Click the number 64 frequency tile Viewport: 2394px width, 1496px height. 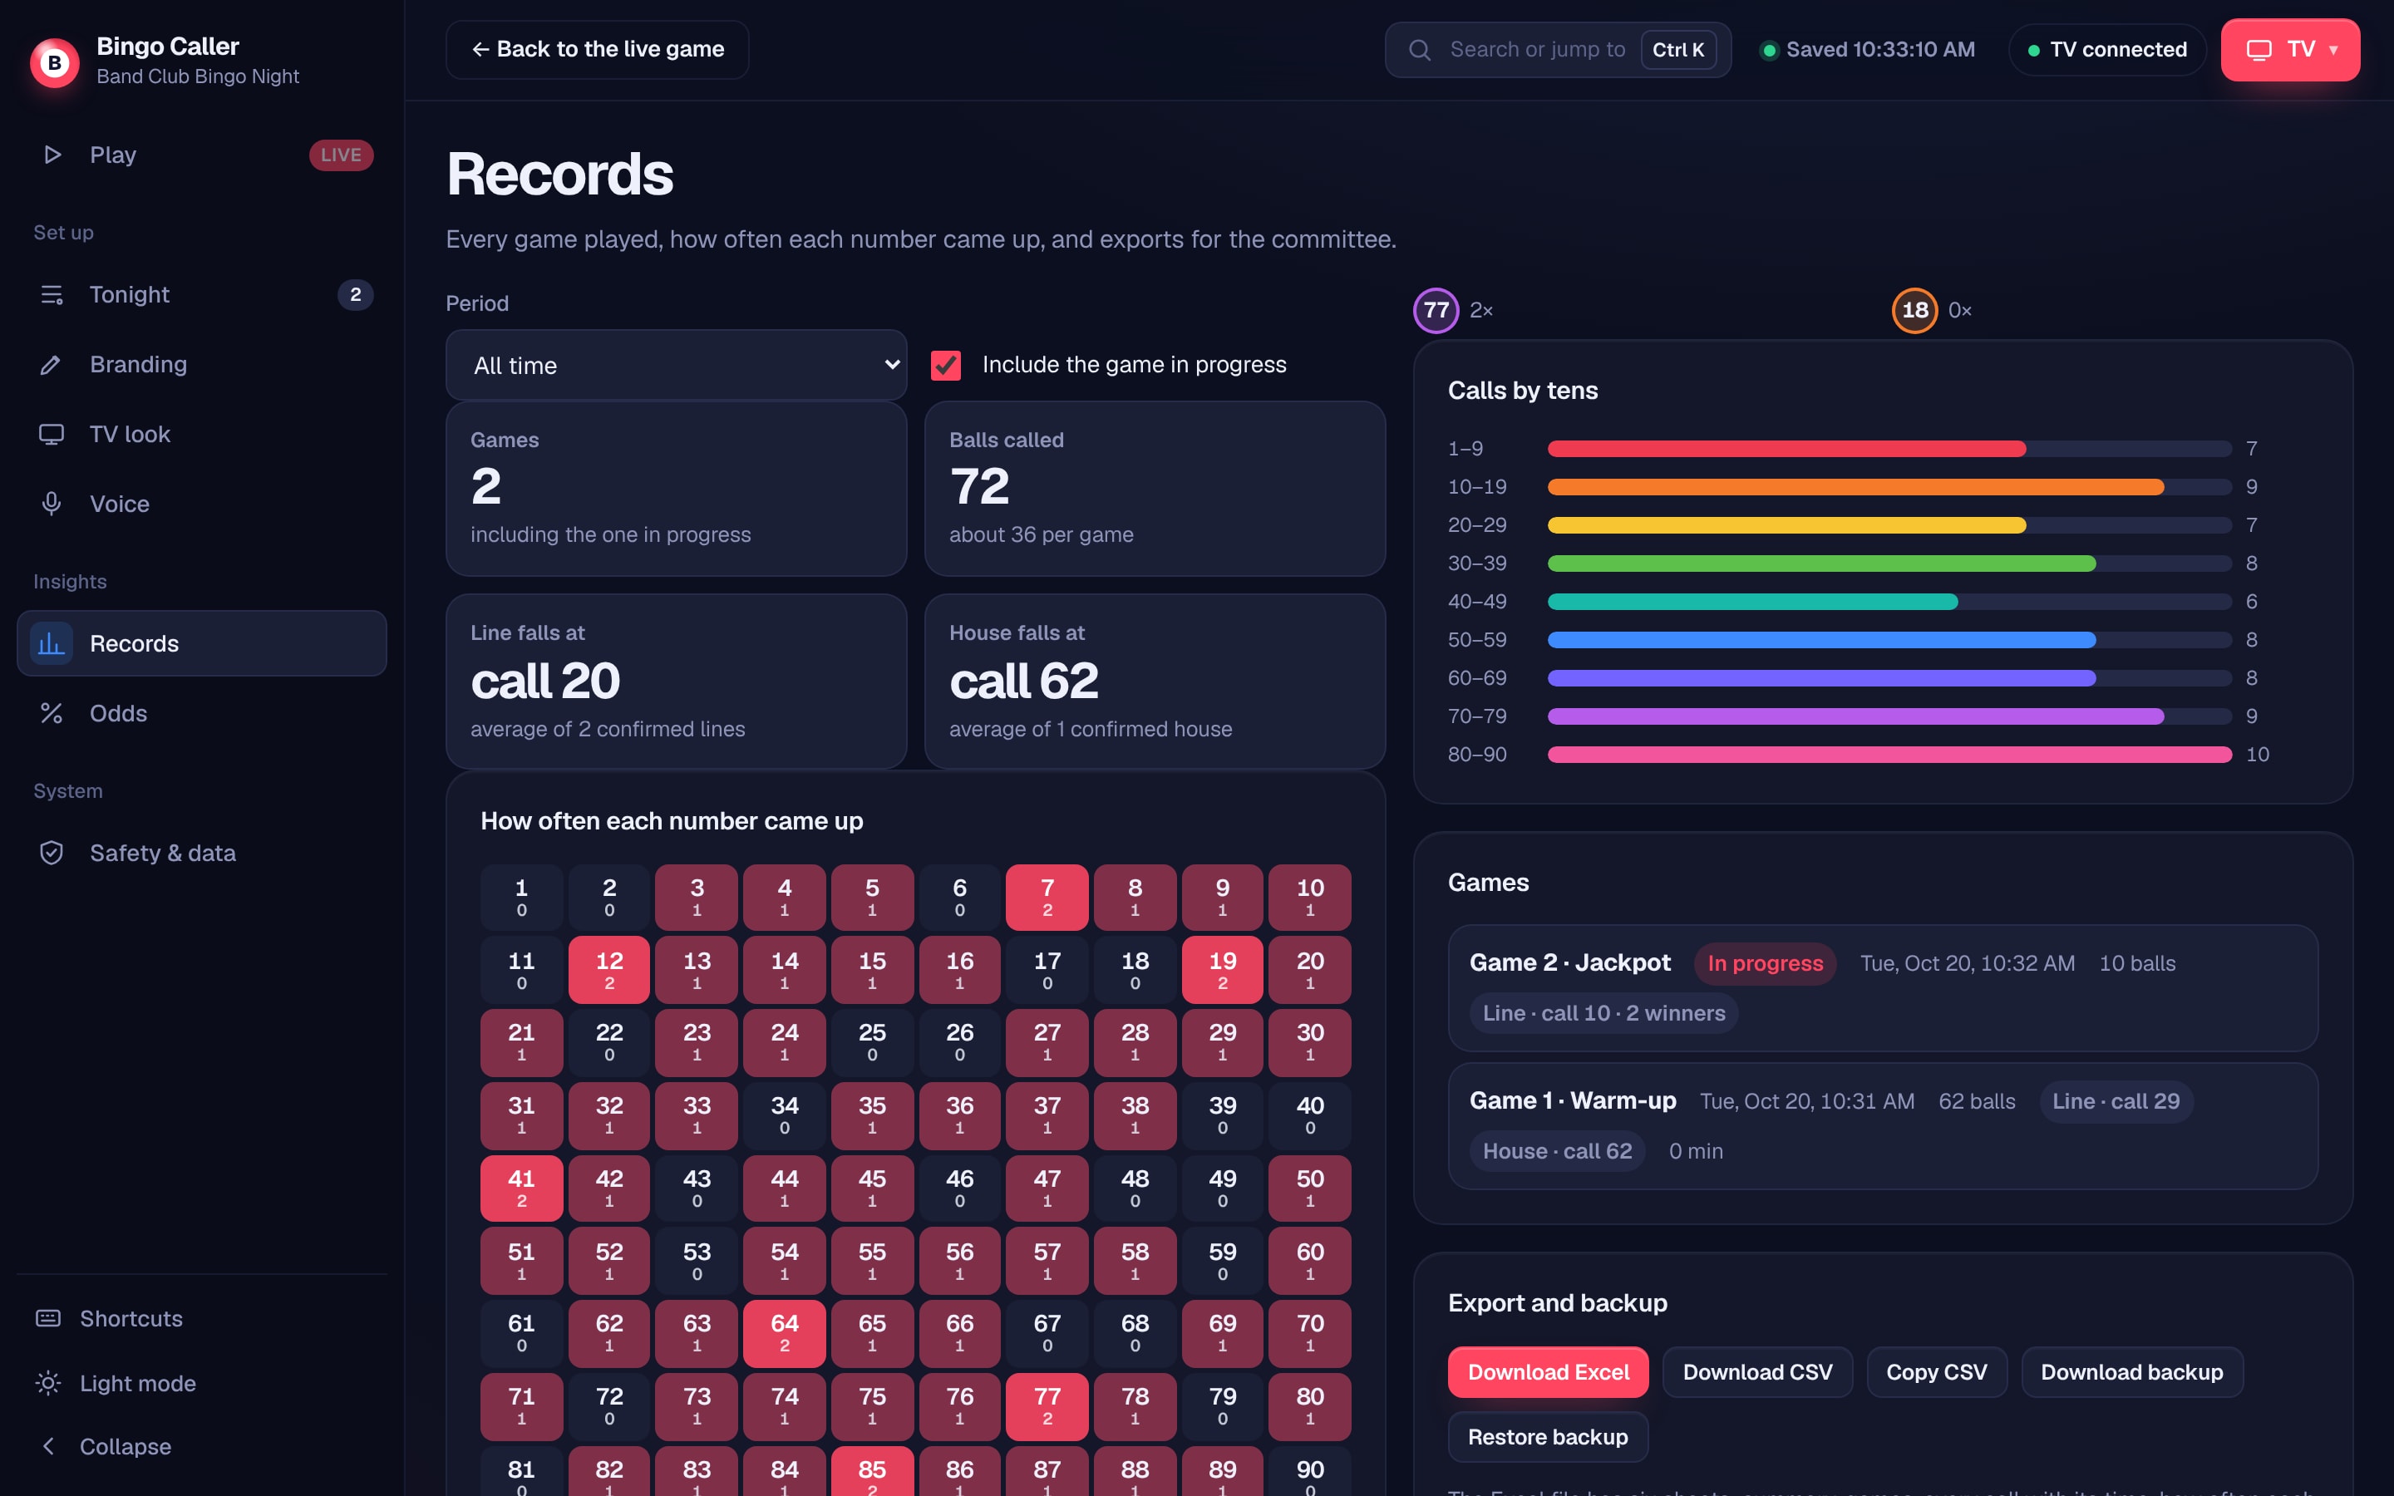pos(785,1334)
